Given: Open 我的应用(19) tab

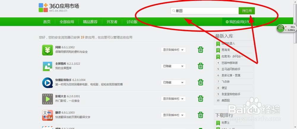Looking at the screenshot, I should (238, 22).
